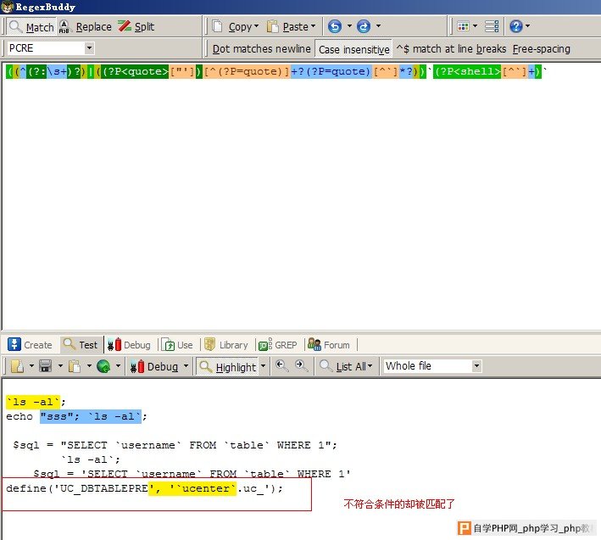Image resolution: width=601 pixels, height=540 pixels.
Task: Expand the globe icon dropdown arrow
Action: (x=118, y=366)
